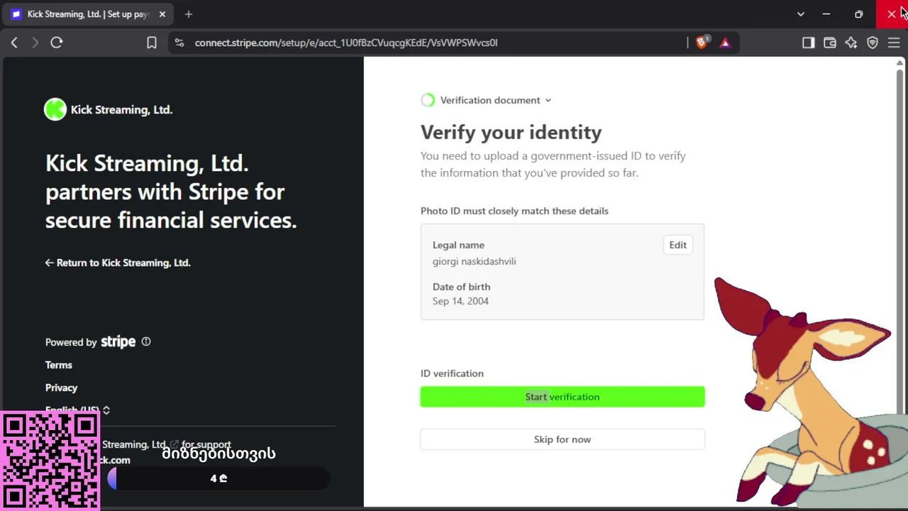
Task: Bookmark this page with the bookmark icon
Action: 152,43
